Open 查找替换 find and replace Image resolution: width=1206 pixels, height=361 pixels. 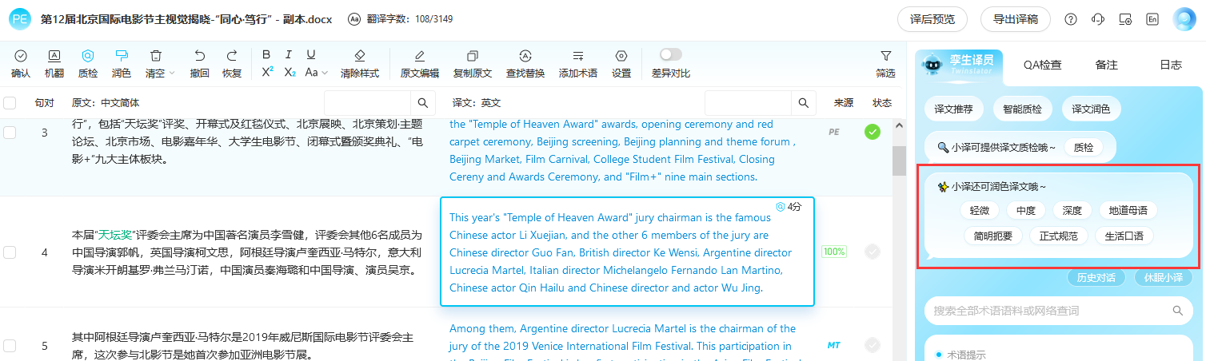point(525,63)
